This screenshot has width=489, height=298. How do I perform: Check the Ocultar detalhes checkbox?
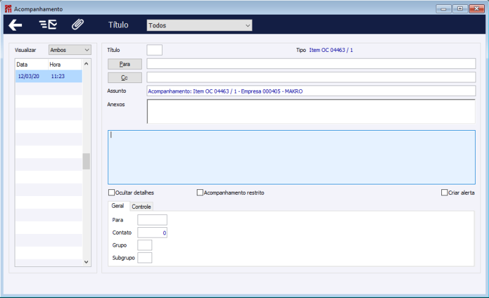111,192
